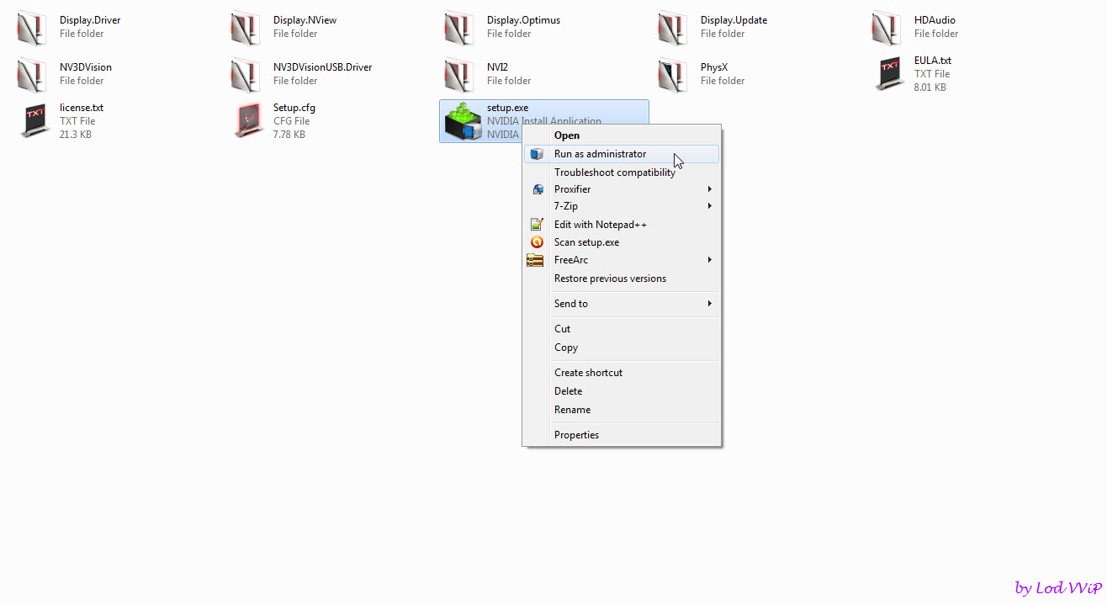The image size is (1107, 605).
Task: Choose Create shortcut
Action: [622, 373]
